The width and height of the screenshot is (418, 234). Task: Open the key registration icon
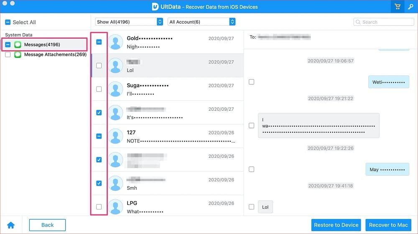click(x=410, y=7)
